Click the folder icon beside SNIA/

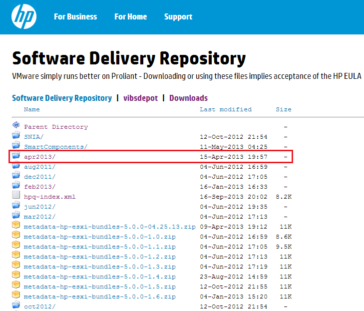click(16, 136)
